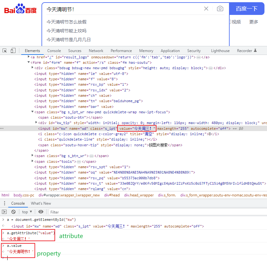The height and width of the screenshot is (264, 267).
Task: Expand the result_logo anchor node
Action: [29, 57]
